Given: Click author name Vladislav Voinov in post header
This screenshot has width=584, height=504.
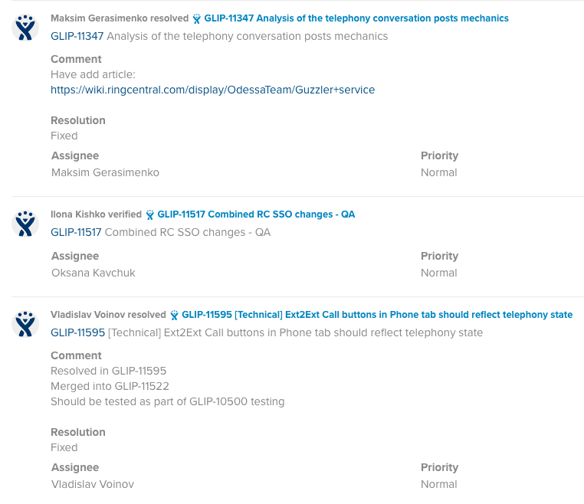Looking at the screenshot, I should pyautogui.click(x=84, y=315).
